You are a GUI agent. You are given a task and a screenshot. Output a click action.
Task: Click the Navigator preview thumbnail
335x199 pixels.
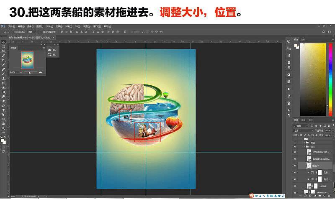tap(27, 60)
